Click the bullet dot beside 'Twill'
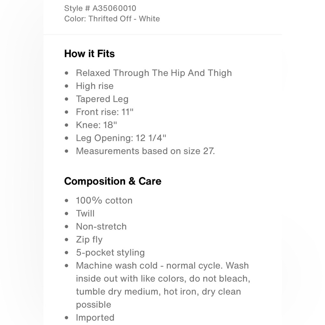Screen dimensions: 325x325 tap(67, 214)
